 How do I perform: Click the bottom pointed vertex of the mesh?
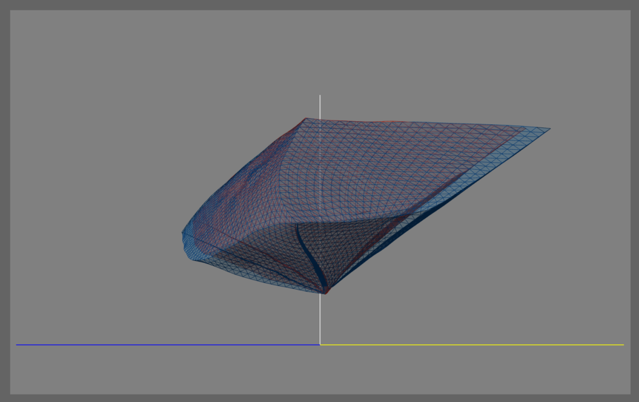click(324, 292)
